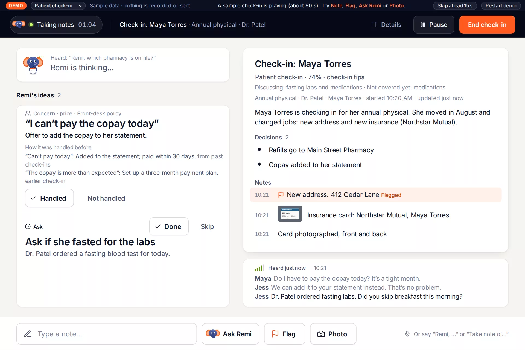Click the DEMO badge
Viewport: 525px width, 350px height.
point(16,6)
